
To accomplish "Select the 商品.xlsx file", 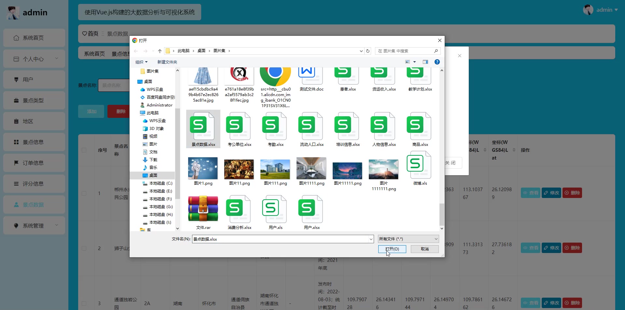I will pos(420,129).
